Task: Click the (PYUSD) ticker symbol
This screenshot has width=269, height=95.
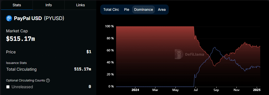Action: [54, 18]
